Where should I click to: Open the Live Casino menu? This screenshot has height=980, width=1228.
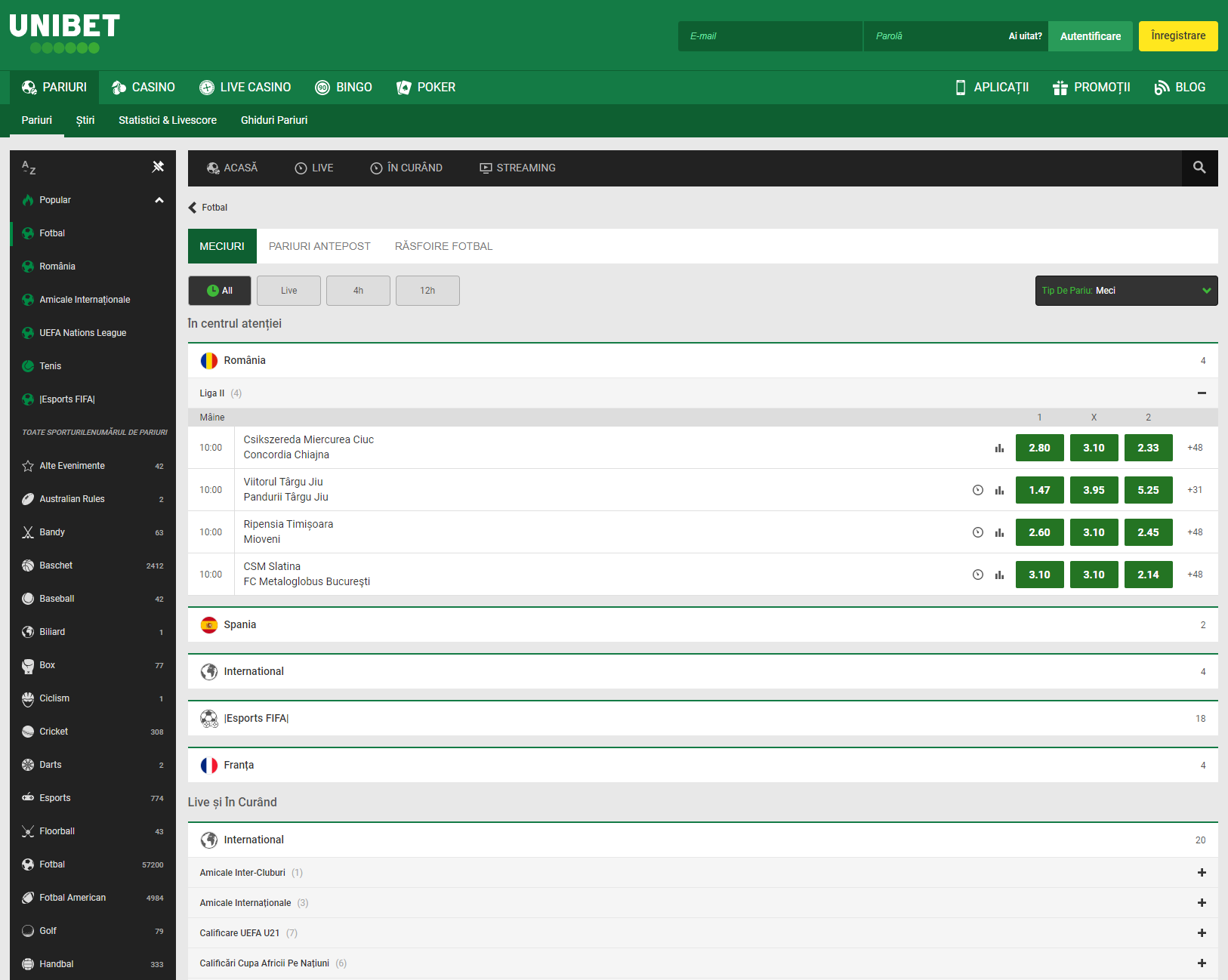pos(245,88)
